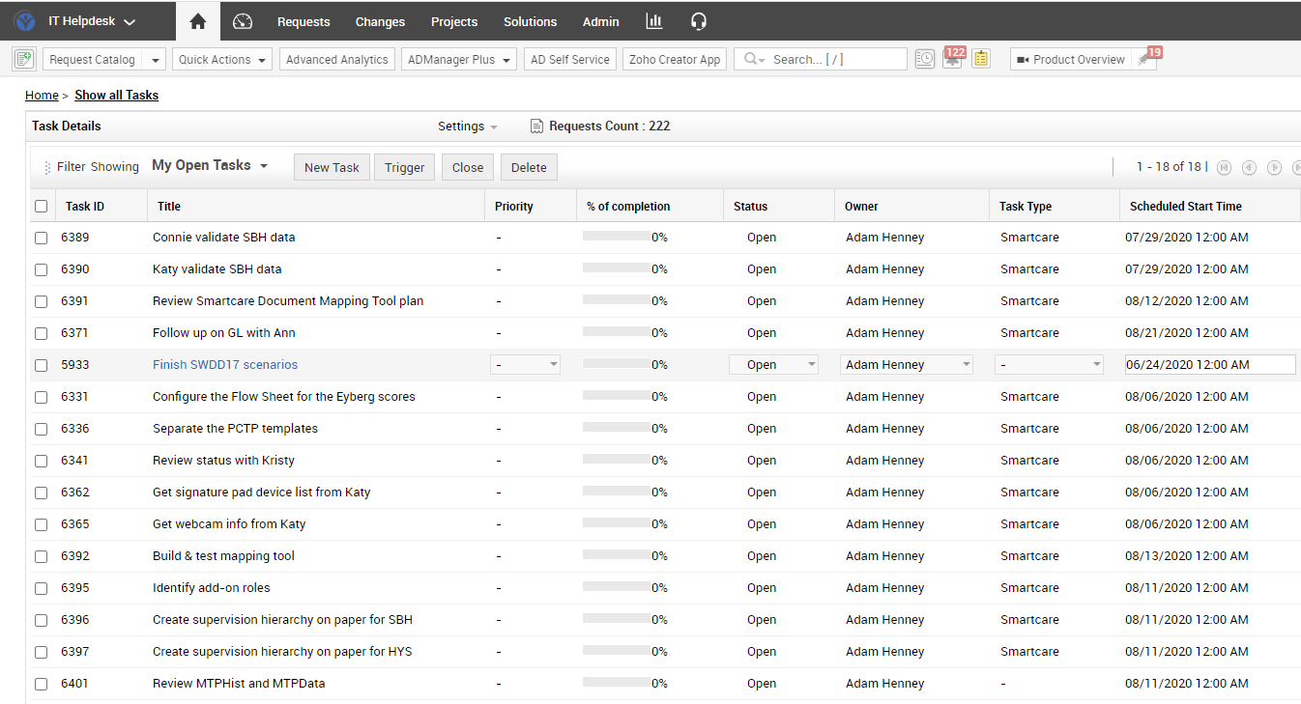Open the Home tab icon

pos(198,21)
